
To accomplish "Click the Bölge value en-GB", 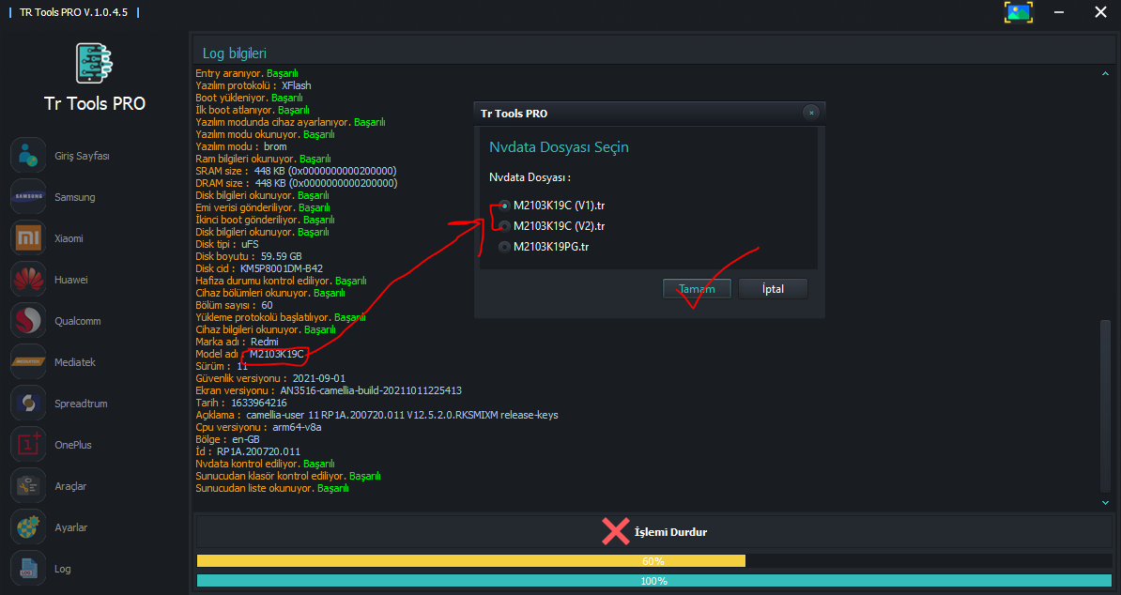I will coord(246,439).
